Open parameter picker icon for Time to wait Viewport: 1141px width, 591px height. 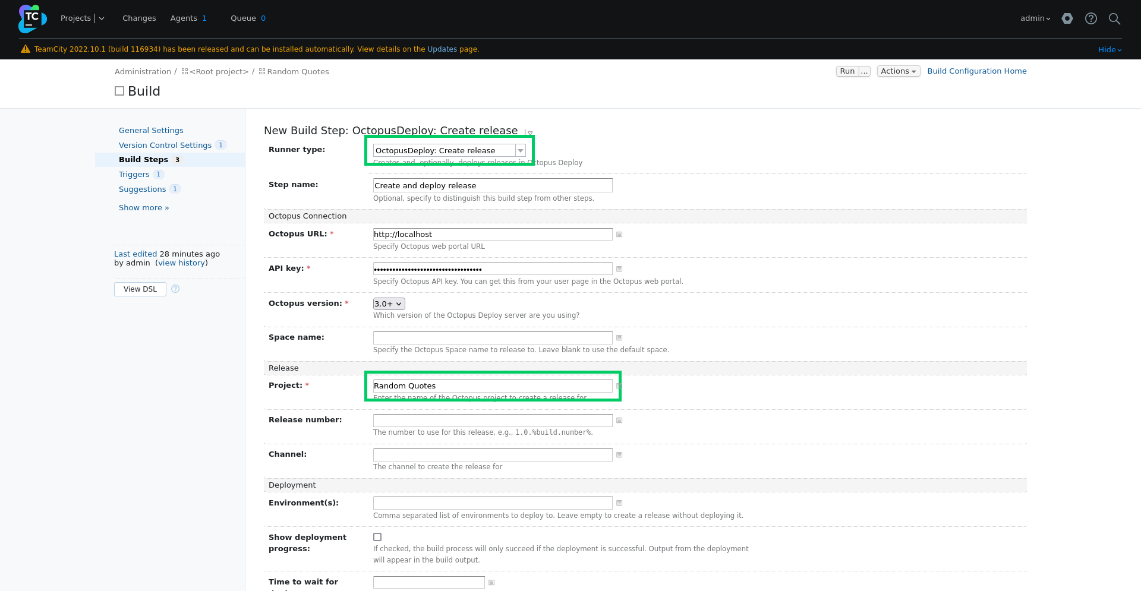(x=491, y=583)
